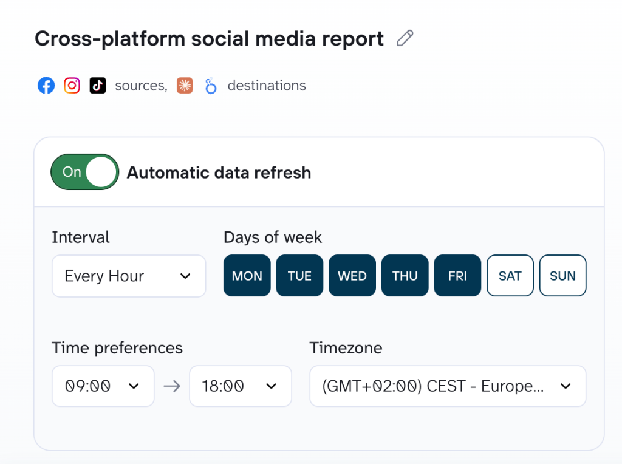Image resolution: width=622 pixels, height=464 pixels.
Task: Click the blue Looker Studio destination icon
Action: pos(211,86)
